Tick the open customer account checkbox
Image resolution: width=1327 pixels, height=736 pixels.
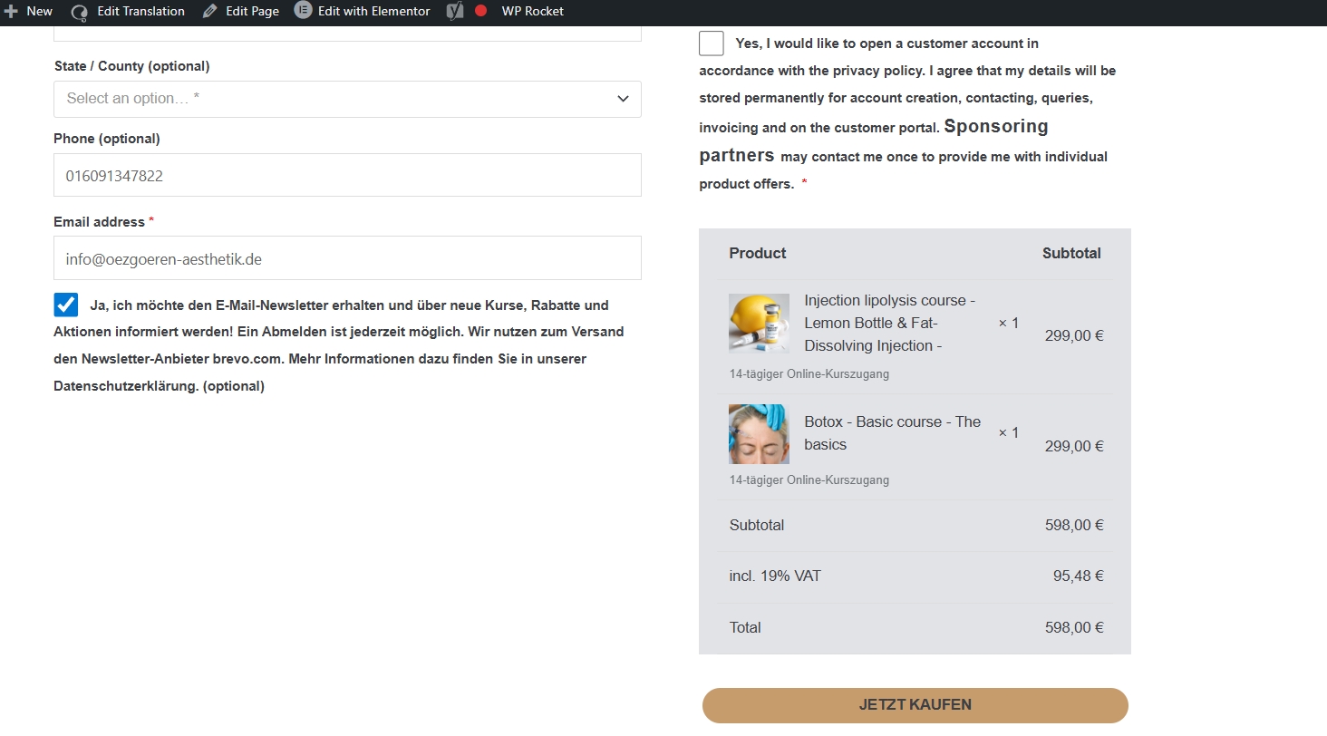pos(712,43)
